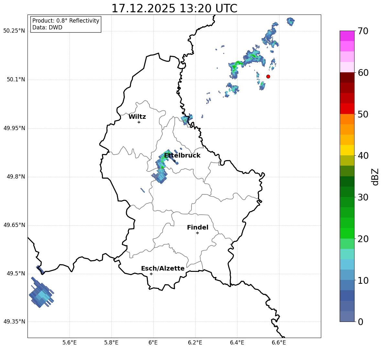Click the 6.4°E longitude label
Viewport: 383px width, 349px height.
coord(237,343)
